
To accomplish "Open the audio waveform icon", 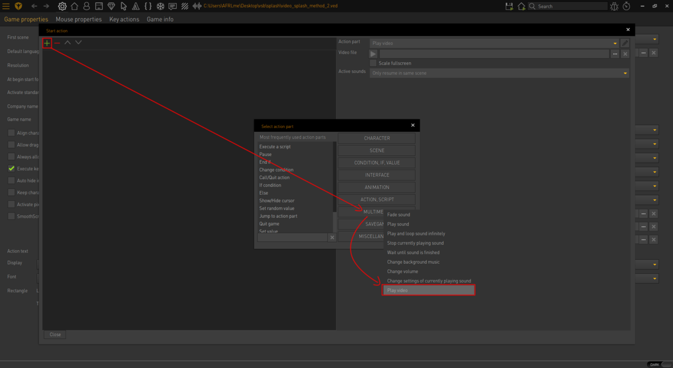I will coord(197,6).
